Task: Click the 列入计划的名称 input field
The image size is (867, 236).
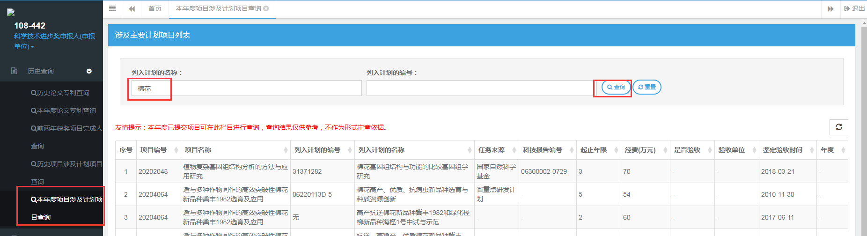Action: [x=247, y=88]
